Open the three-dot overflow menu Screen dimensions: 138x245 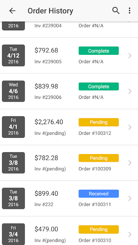tap(129, 11)
